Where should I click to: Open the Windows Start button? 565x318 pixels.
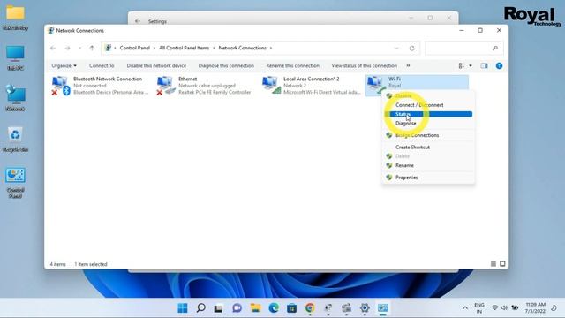point(183,308)
